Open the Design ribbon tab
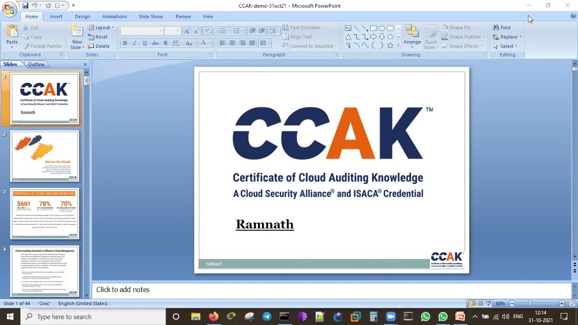Image resolution: width=578 pixels, height=325 pixels. (x=83, y=16)
